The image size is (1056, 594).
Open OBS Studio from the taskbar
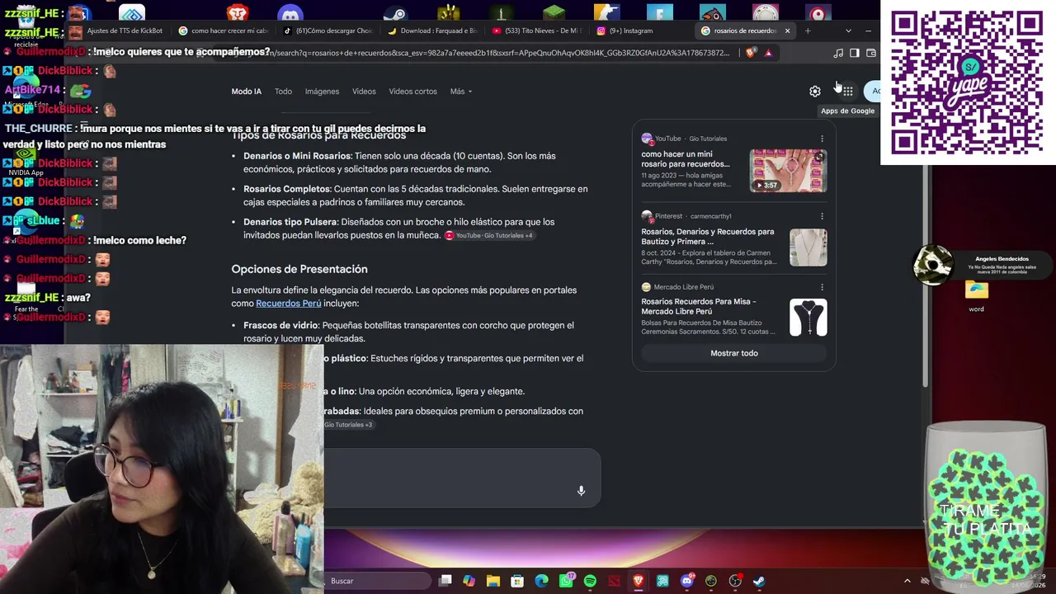click(x=735, y=581)
